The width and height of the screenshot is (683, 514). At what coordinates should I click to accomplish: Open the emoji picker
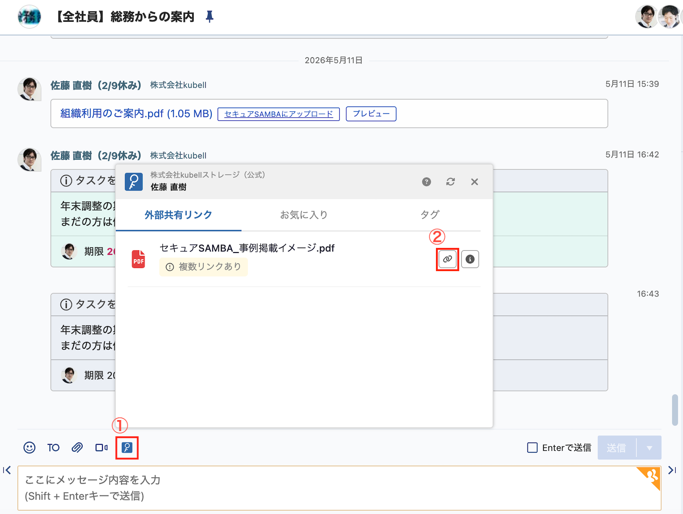(29, 447)
